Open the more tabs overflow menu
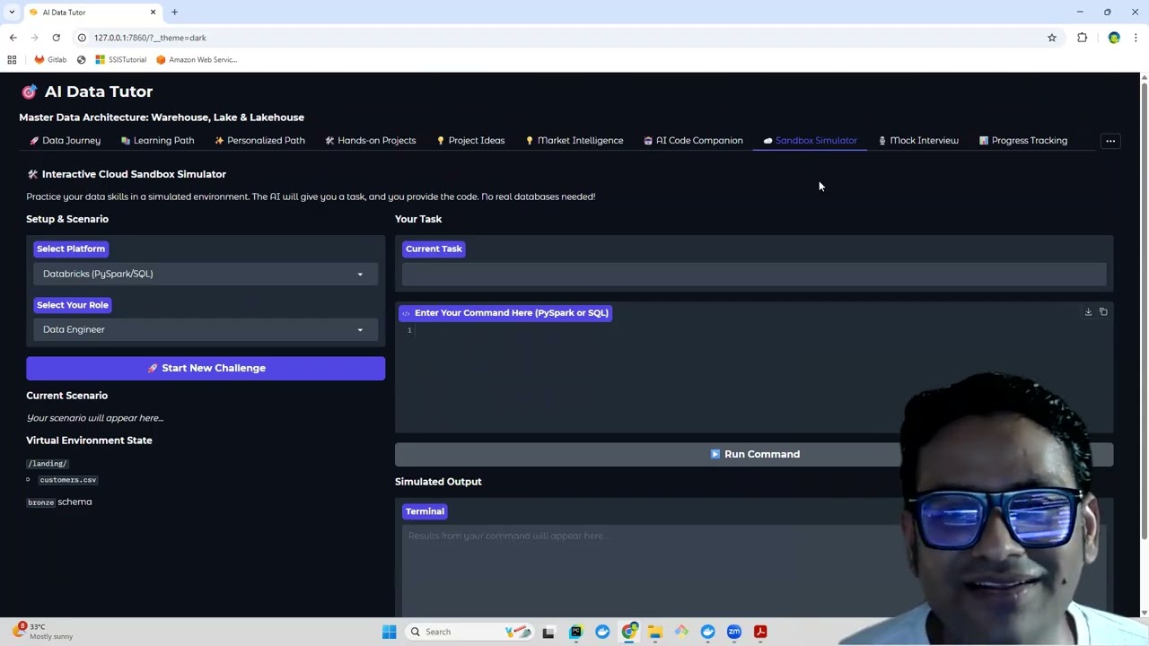 [1110, 141]
